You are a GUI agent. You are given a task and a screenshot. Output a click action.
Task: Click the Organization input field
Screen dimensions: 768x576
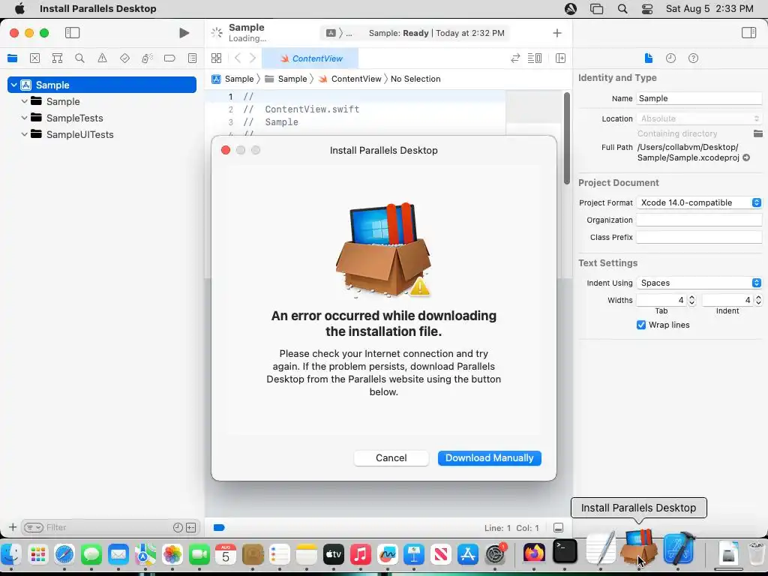pyautogui.click(x=699, y=220)
